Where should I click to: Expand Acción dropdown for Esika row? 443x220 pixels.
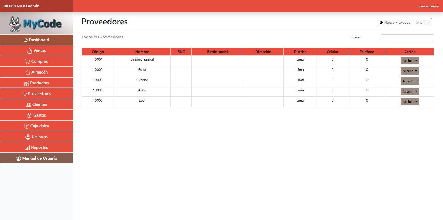(409, 71)
